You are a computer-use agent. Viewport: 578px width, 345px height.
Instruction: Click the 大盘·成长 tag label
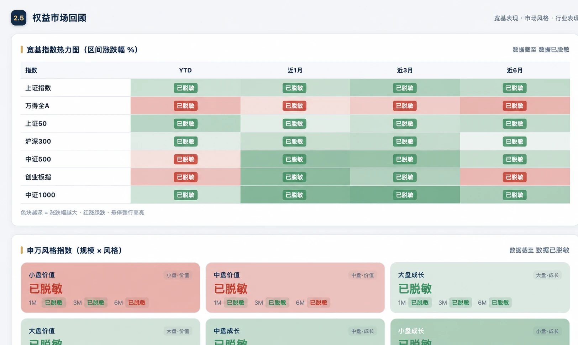(x=547, y=275)
